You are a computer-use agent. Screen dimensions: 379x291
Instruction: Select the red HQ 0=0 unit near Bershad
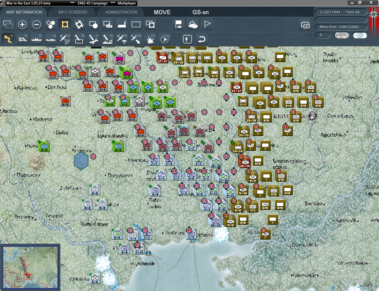coord(65,101)
